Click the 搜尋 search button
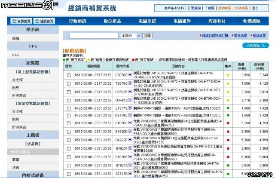Viewport: 275px width, 178px height. [147, 36]
